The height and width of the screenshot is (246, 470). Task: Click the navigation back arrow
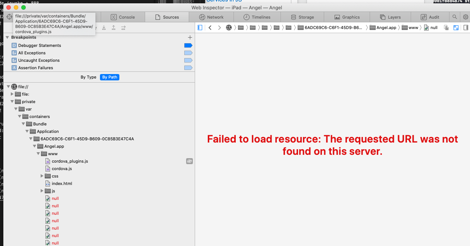[210, 27]
